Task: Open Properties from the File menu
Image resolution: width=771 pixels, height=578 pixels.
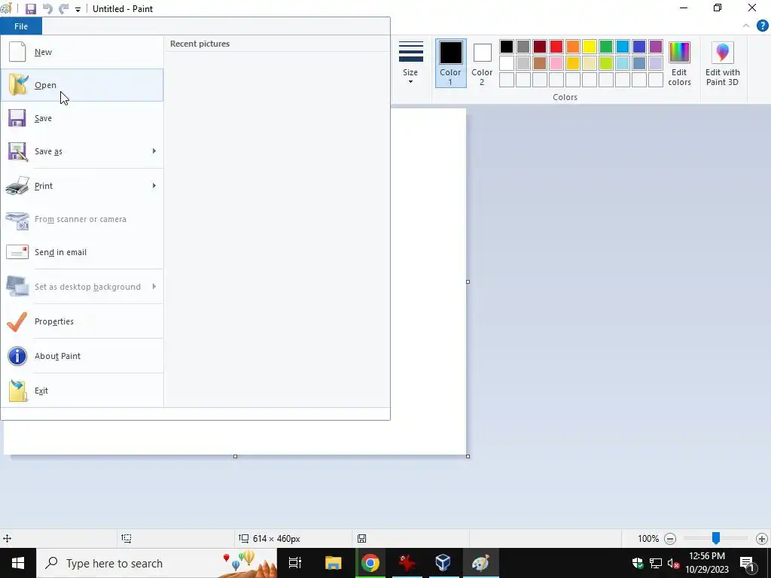Action: click(82, 321)
